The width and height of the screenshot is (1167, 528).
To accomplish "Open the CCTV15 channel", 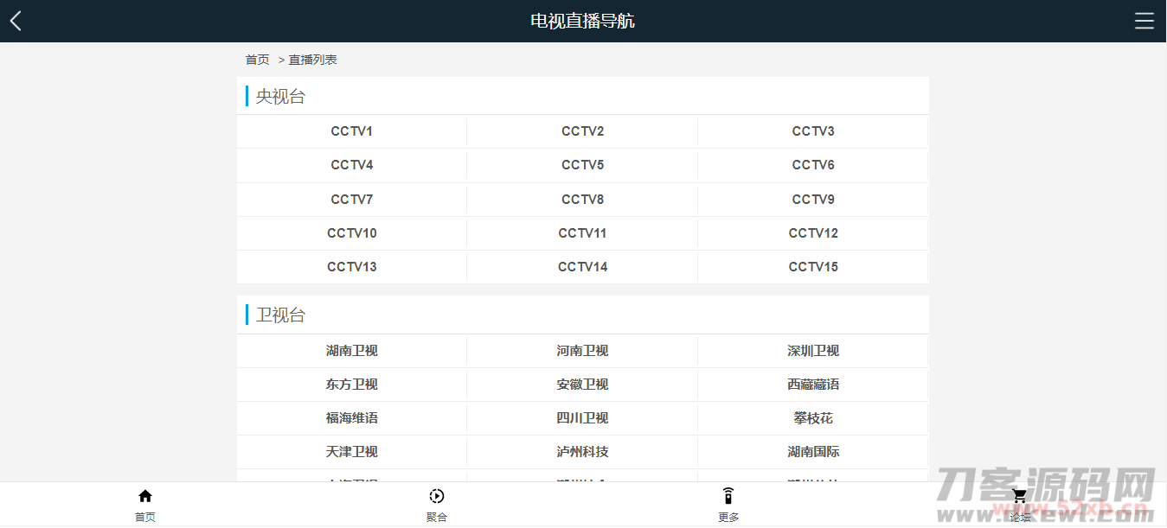I will 812,266.
